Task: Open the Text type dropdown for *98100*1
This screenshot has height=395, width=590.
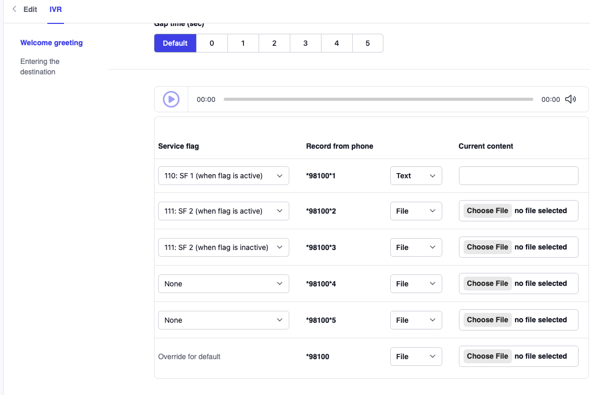Action: [416, 176]
